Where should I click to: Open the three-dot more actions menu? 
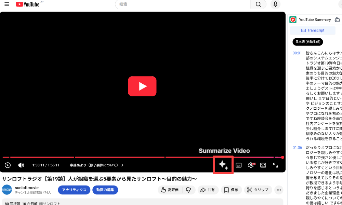(x=279, y=190)
